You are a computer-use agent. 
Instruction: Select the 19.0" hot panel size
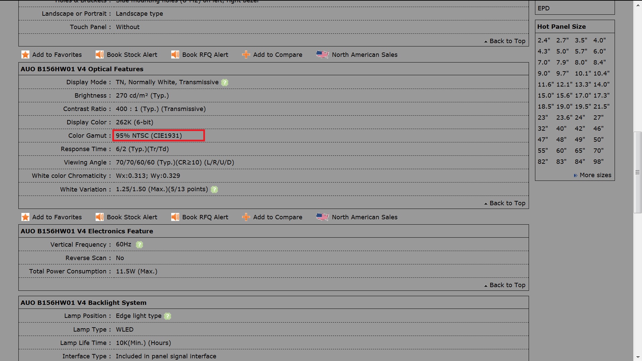tap(564, 106)
